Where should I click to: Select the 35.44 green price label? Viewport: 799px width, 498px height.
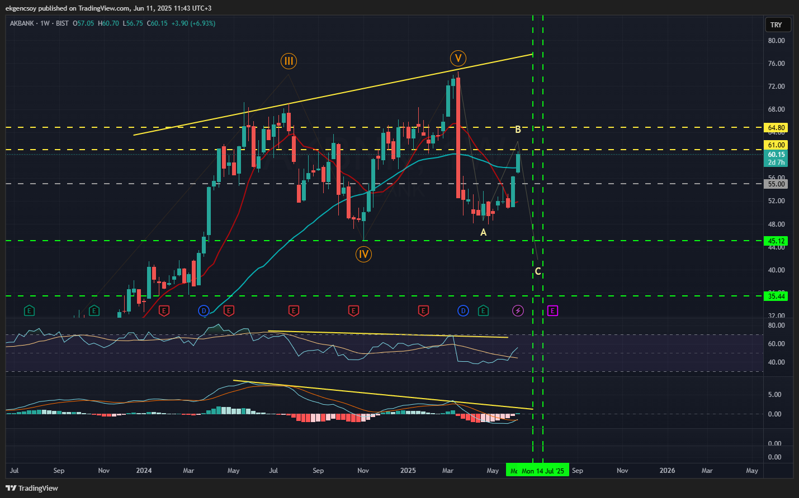click(x=776, y=296)
